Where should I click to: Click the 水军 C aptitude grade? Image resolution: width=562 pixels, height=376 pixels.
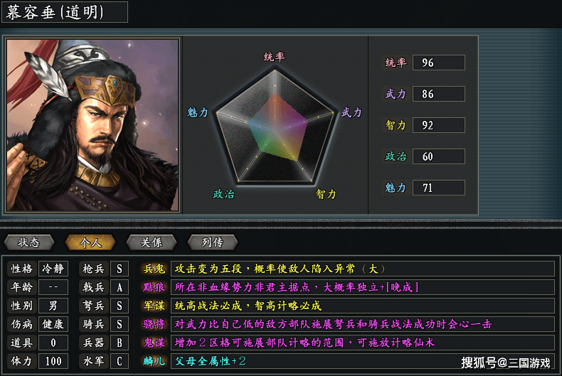click(120, 361)
